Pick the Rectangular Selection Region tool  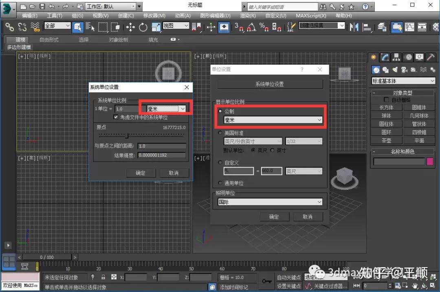[103, 27]
